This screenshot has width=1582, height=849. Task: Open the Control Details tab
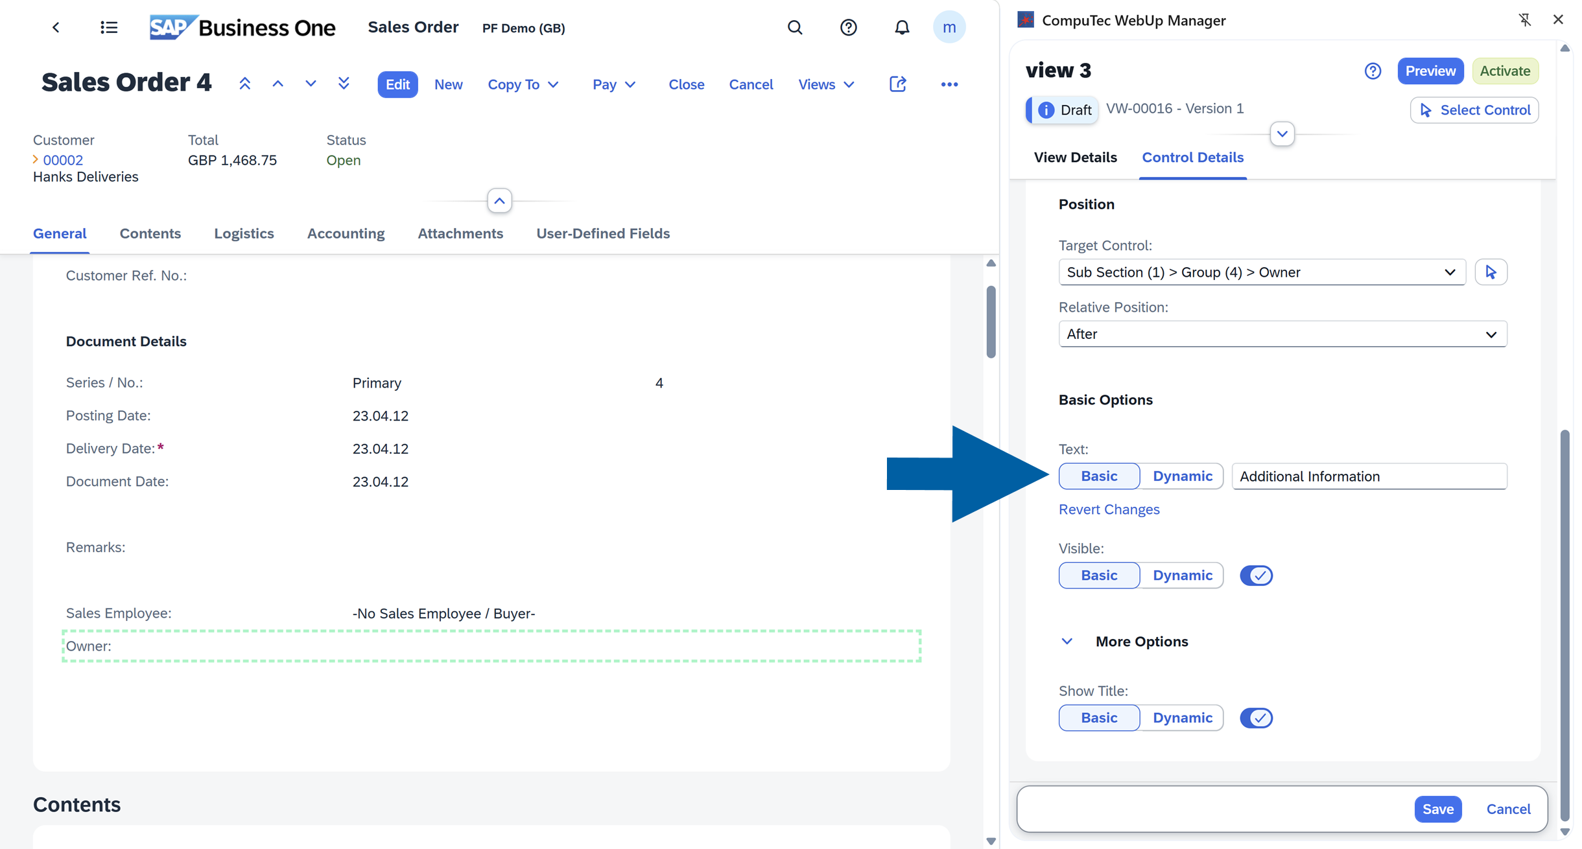[1192, 157]
